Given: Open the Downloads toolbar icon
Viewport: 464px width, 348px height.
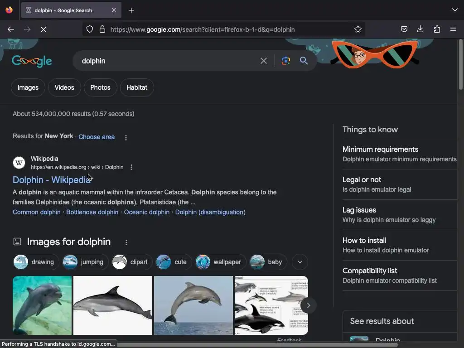Looking at the screenshot, I should point(420,29).
